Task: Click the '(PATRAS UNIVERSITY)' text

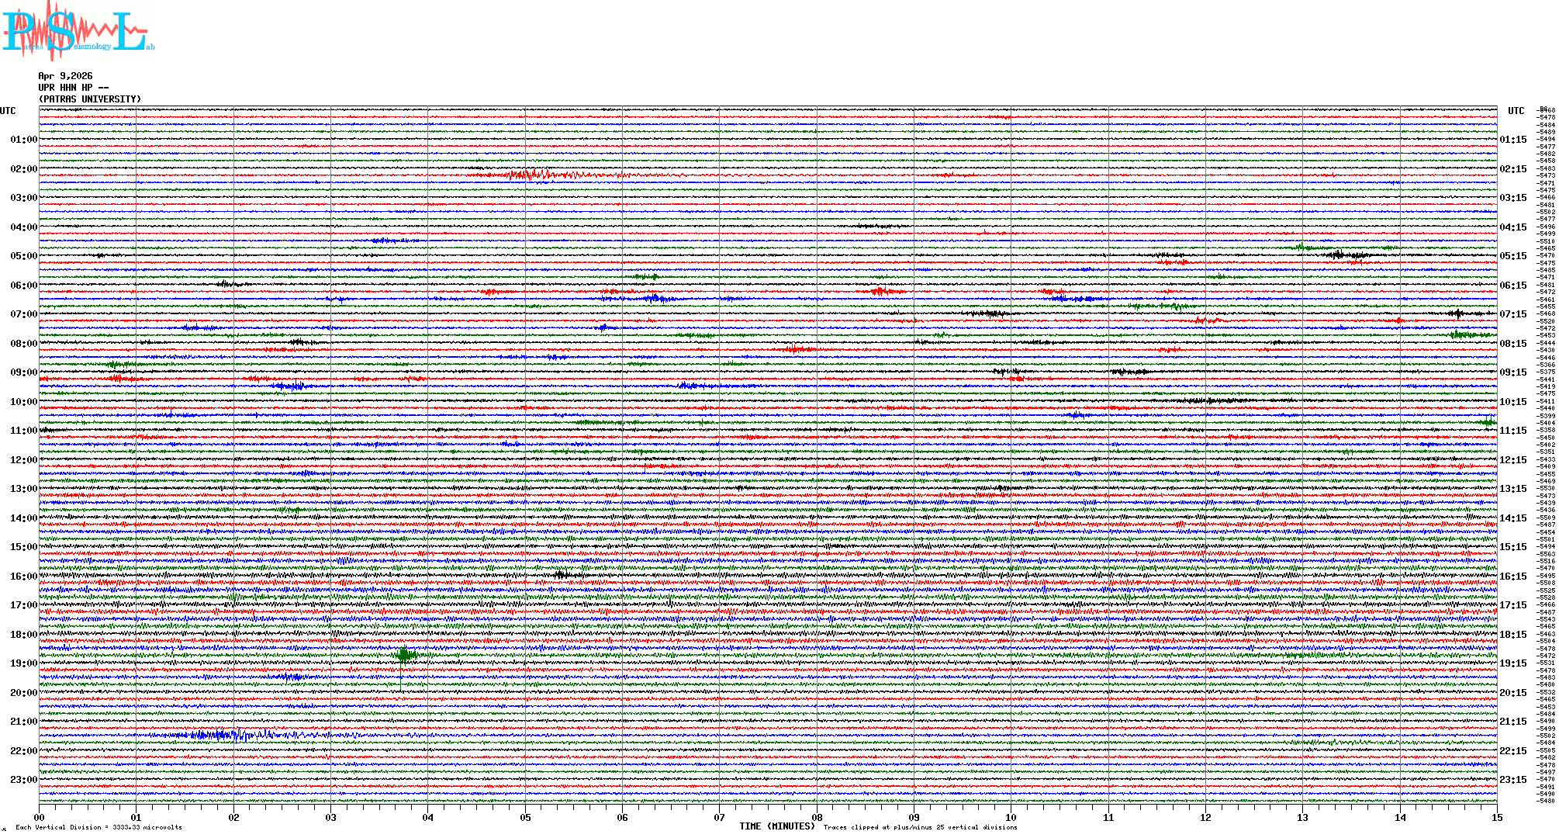Action: (x=90, y=99)
